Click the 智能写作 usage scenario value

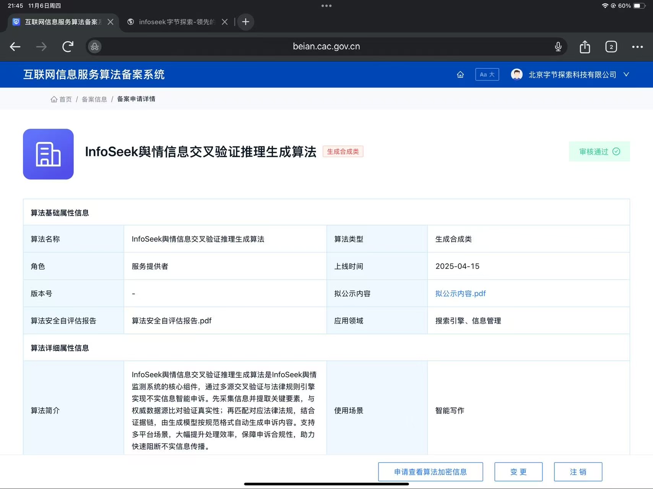tap(450, 411)
